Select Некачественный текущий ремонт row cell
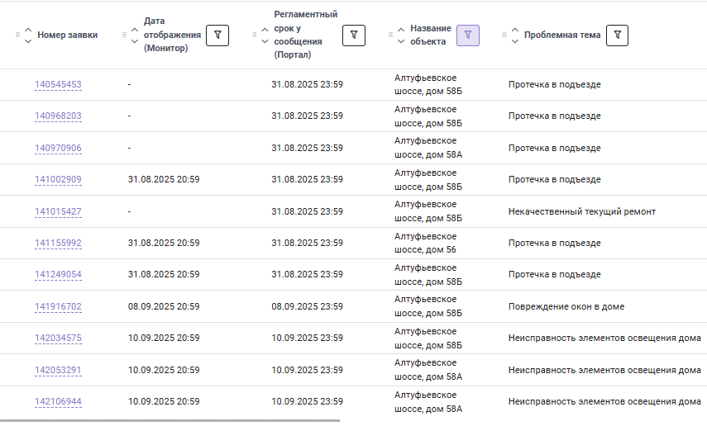Image resolution: width=707 pixels, height=426 pixels. [581, 211]
